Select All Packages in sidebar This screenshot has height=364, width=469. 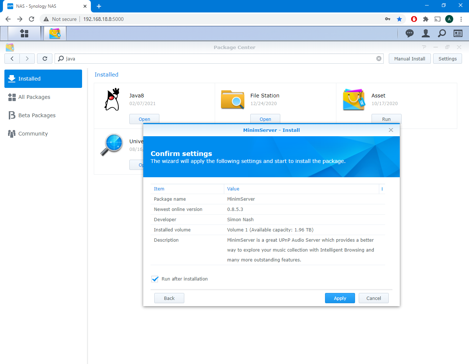(x=43, y=97)
